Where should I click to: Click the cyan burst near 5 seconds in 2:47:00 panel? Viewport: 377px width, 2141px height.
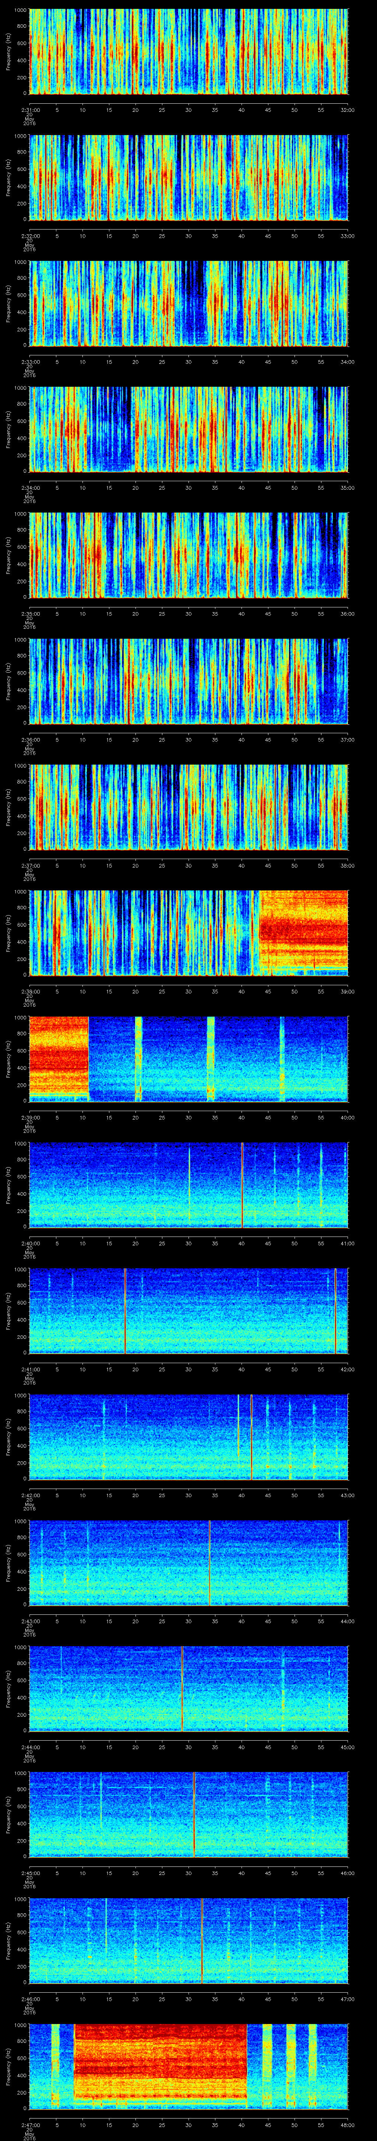click(x=56, y=2065)
